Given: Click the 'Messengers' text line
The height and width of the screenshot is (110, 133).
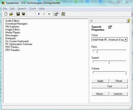Looking at the screenshot, I should pyautogui.click(x=12, y=35).
